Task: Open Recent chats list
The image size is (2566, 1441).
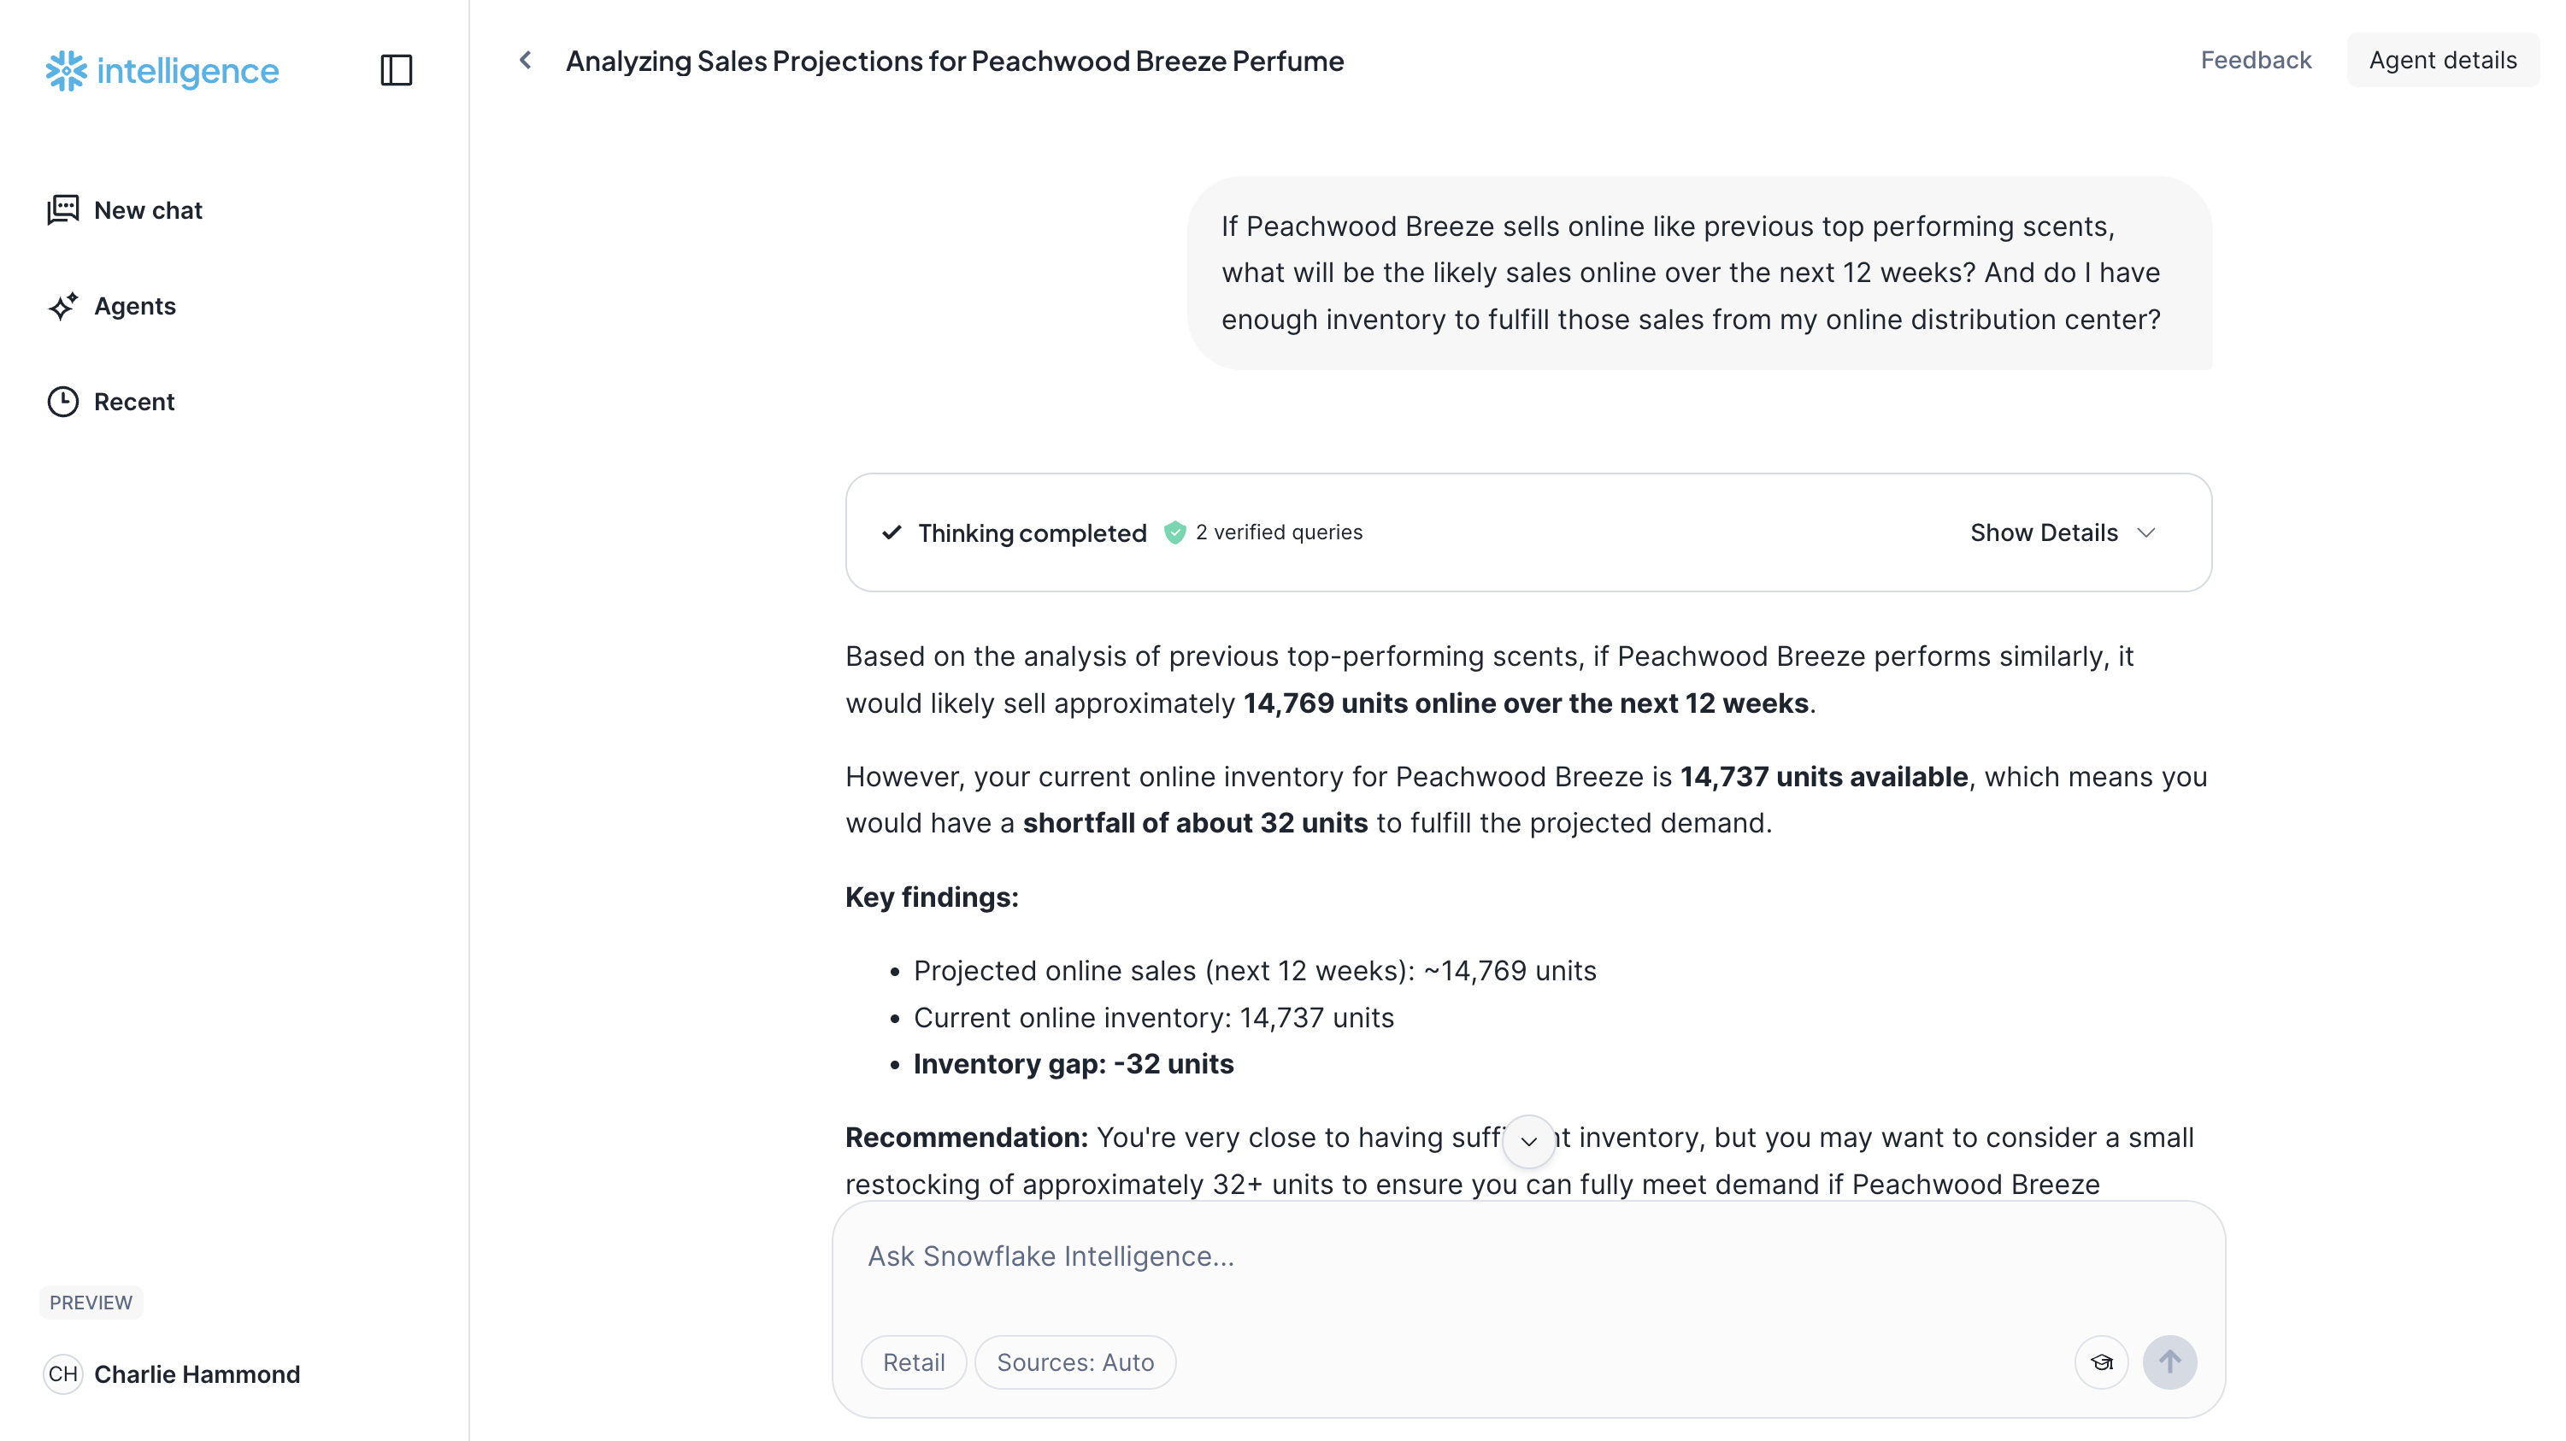Action: tap(133, 402)
